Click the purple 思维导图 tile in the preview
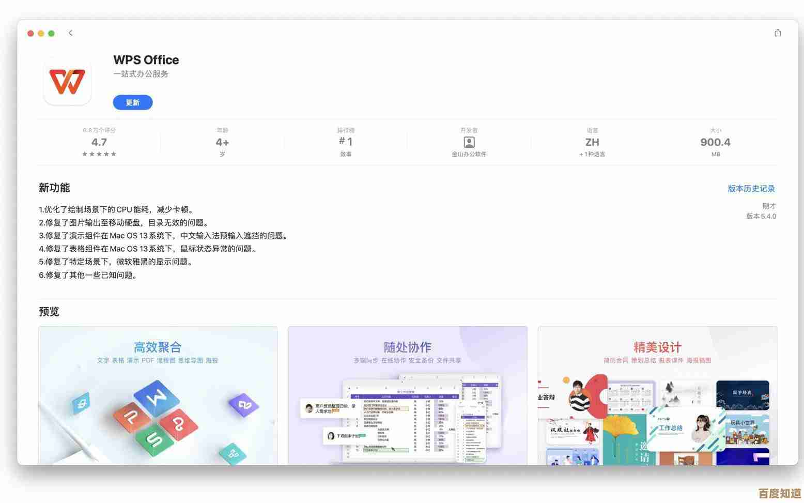This screenshot has height=503, width=804. coord(243,406)
